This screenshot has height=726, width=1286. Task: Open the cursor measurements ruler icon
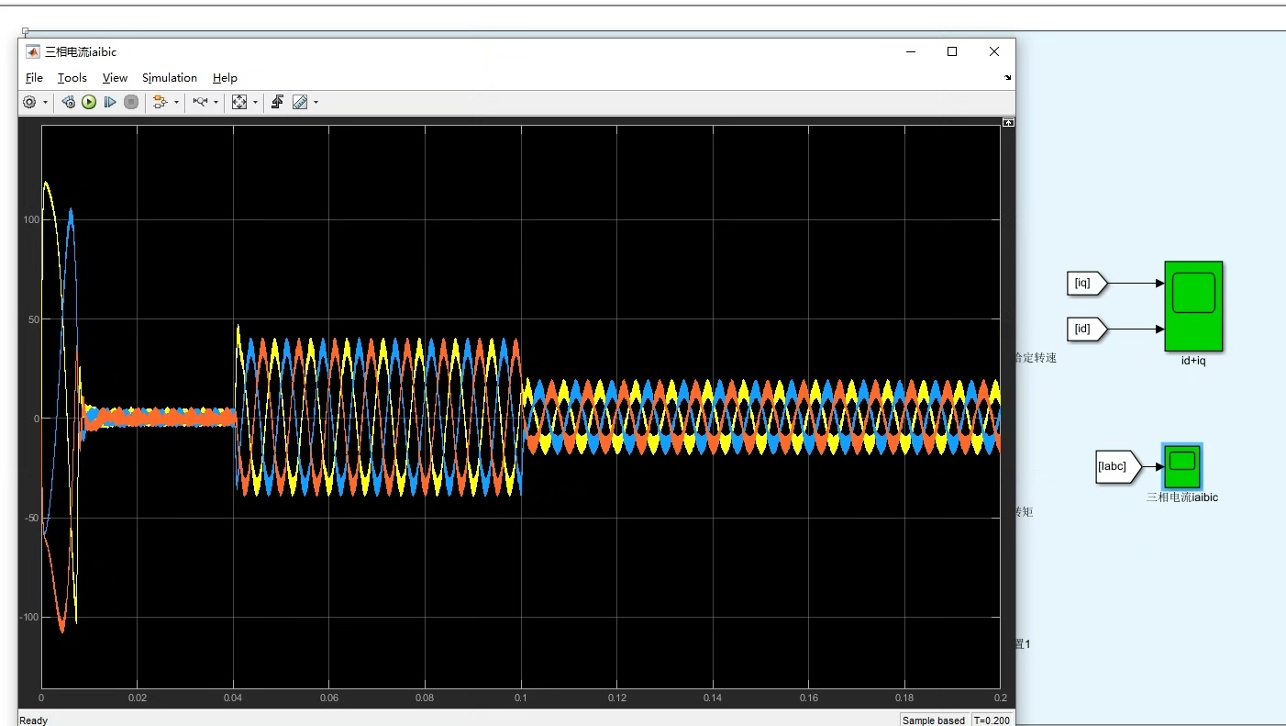tap(300, 102)
